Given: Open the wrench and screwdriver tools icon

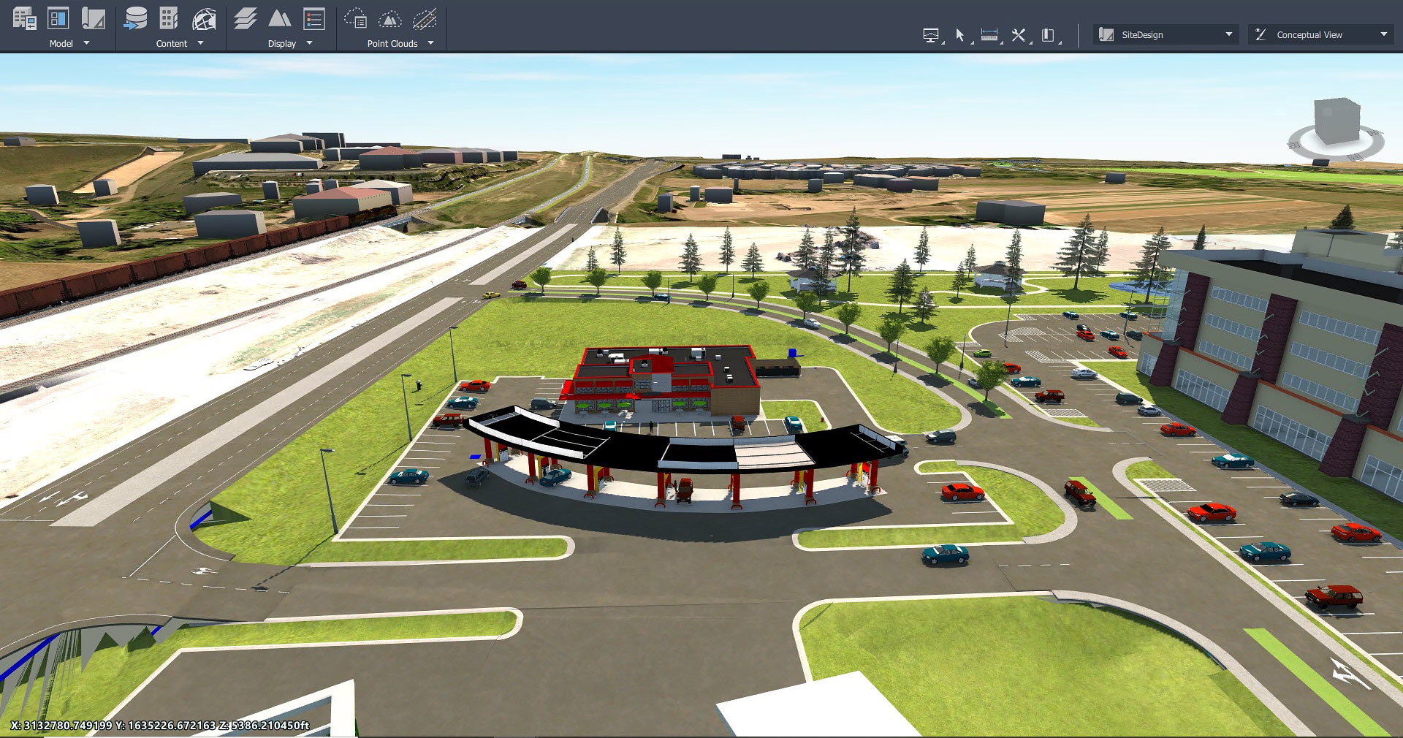Looking at the screenshot, I should tap(1019, 35).
